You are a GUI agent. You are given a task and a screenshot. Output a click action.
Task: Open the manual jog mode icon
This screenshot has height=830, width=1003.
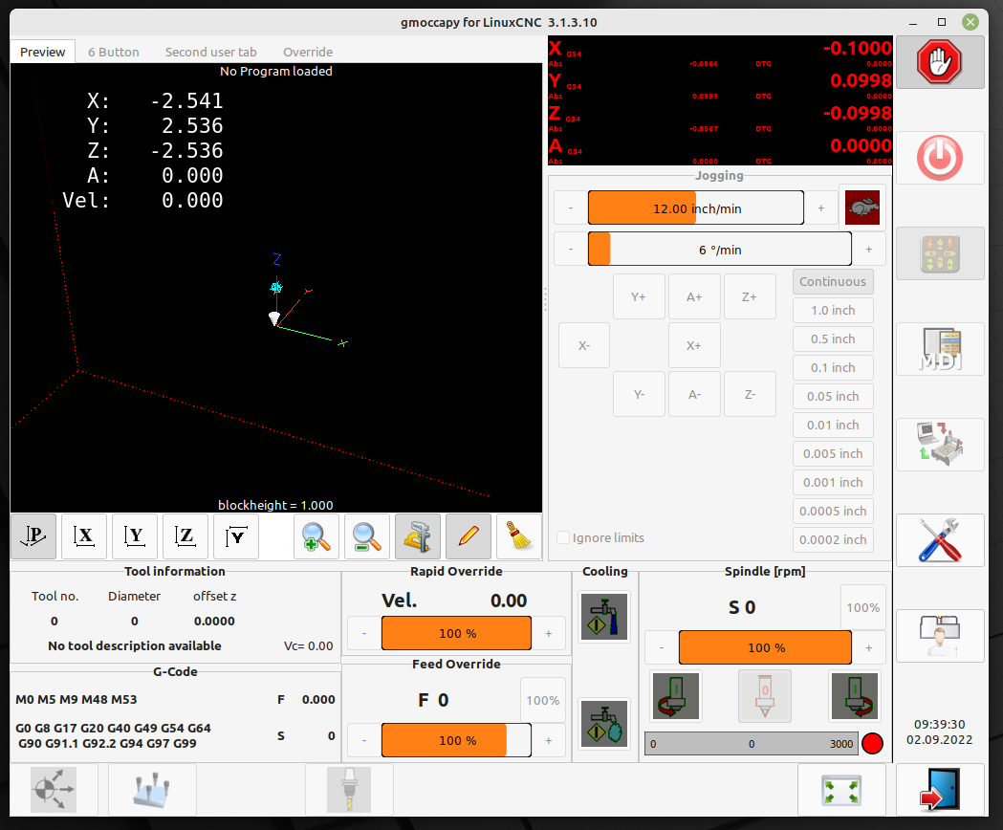pos(939,253)
